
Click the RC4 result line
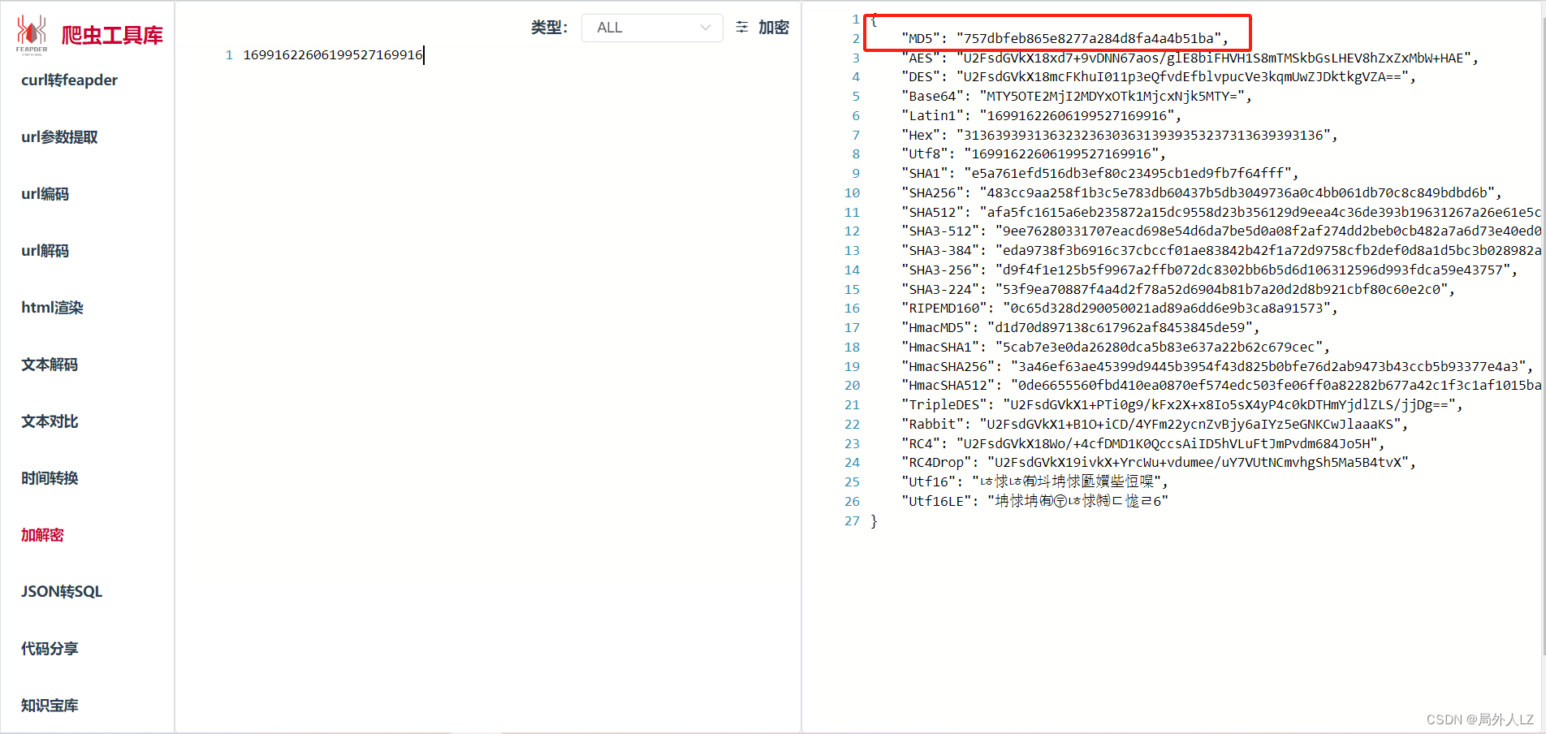[x=1143, y=444]
